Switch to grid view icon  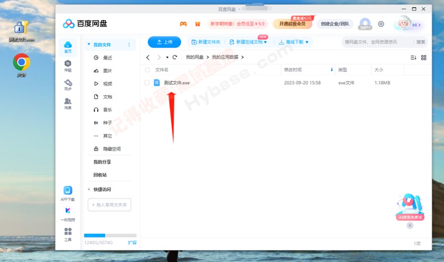[x=424, y=57]
